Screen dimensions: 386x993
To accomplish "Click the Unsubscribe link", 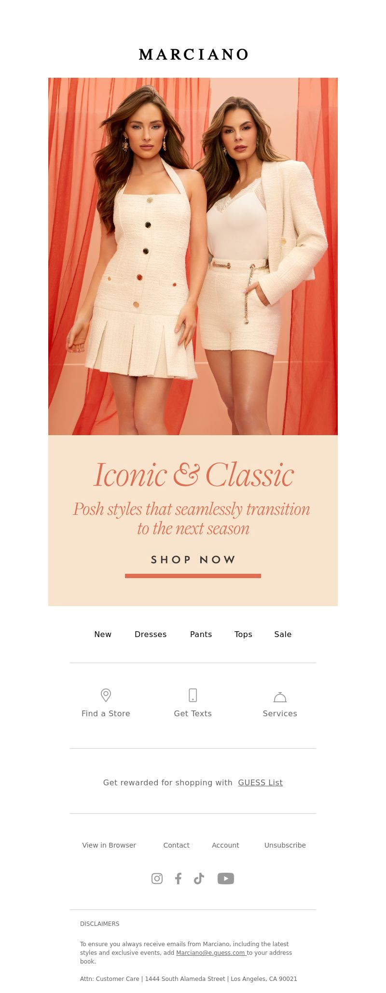I will click(285, 845).
